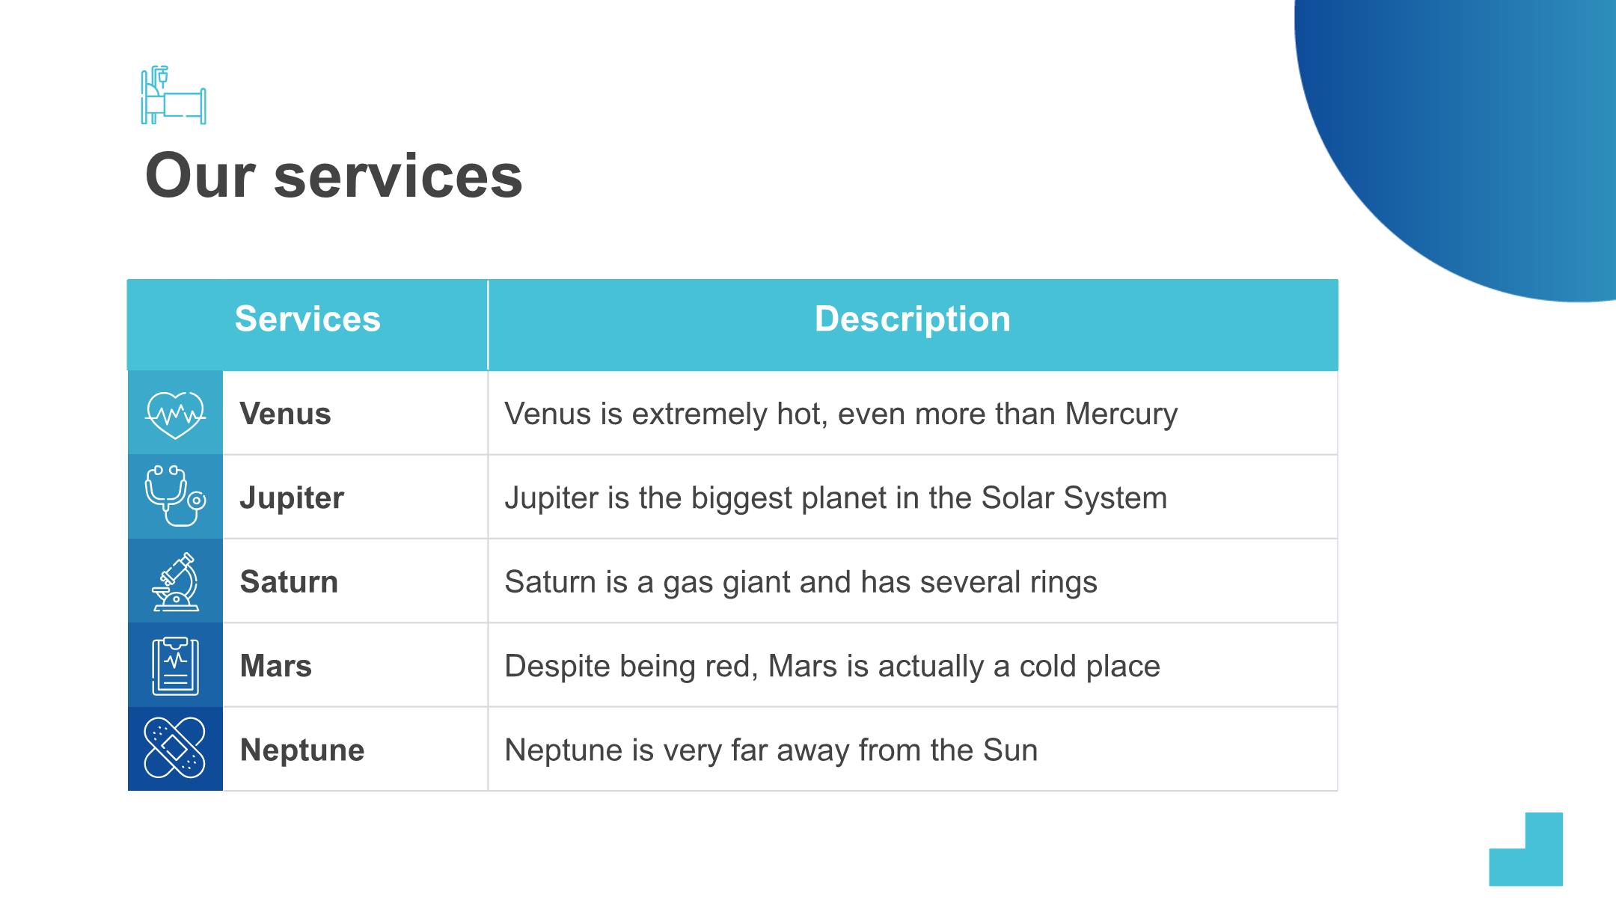
Task: Select the 'Services' table header cell
Action: [x=307, y=325]
